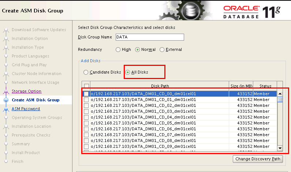Select disk path row DATA_DM01_CD_02_dm01cel01
The image size is (291, 172).
[160, 105]
